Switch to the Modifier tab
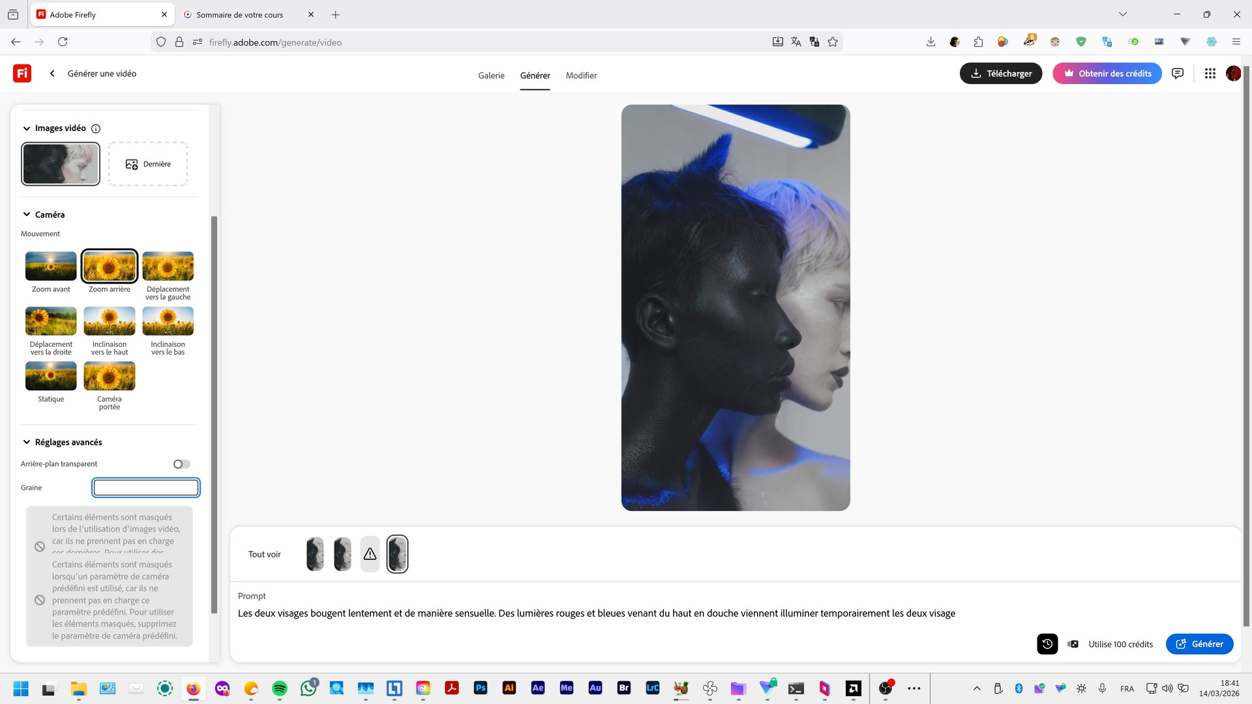 [x=581, y=76]
